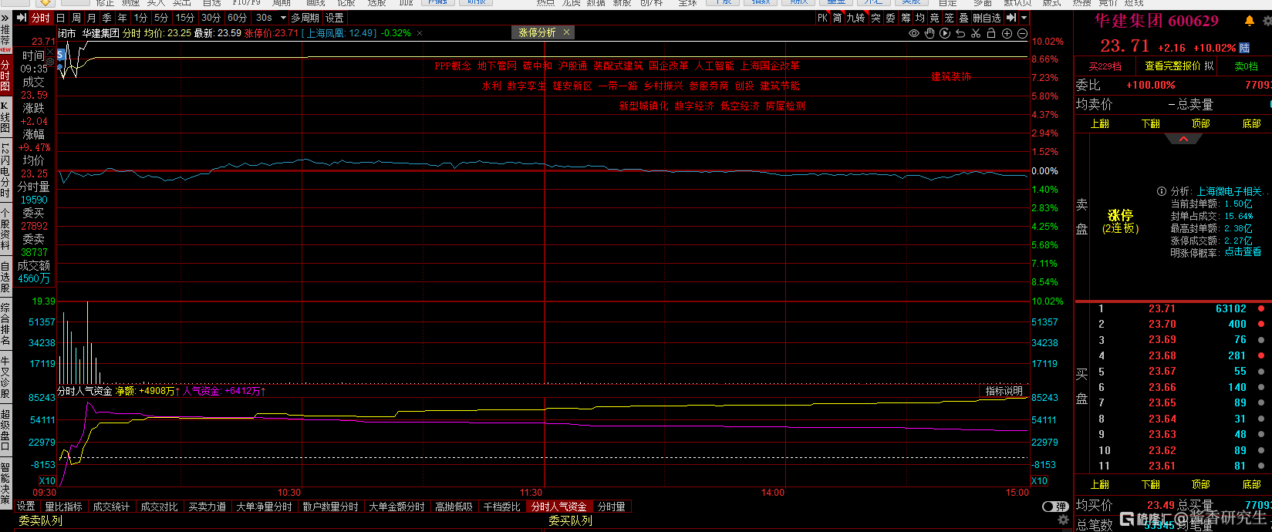Open dropdown arrow next to 删自选
Viewport: 1272px width, 532px height.
coord(1024,18)
